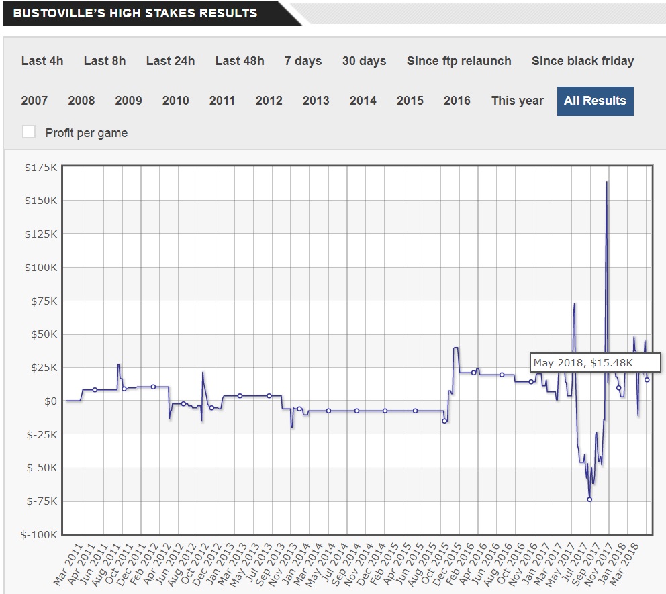Enable the Profit per game checkbox
666x594 pixels.
(x=29, y=132)
